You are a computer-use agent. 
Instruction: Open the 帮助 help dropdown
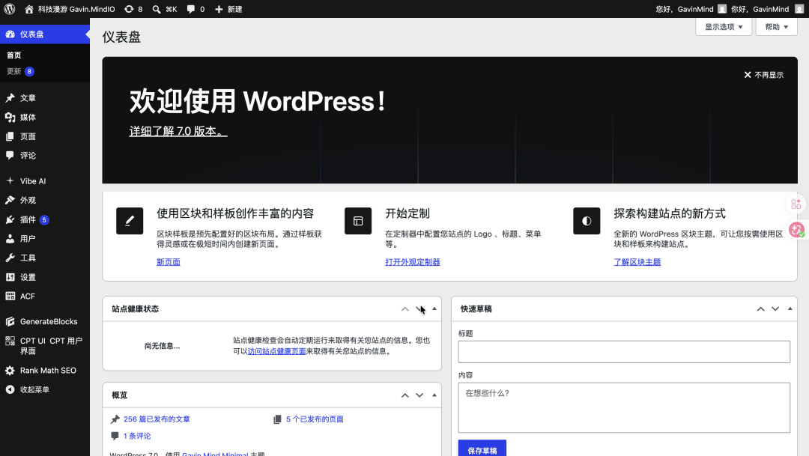(777, 27)
